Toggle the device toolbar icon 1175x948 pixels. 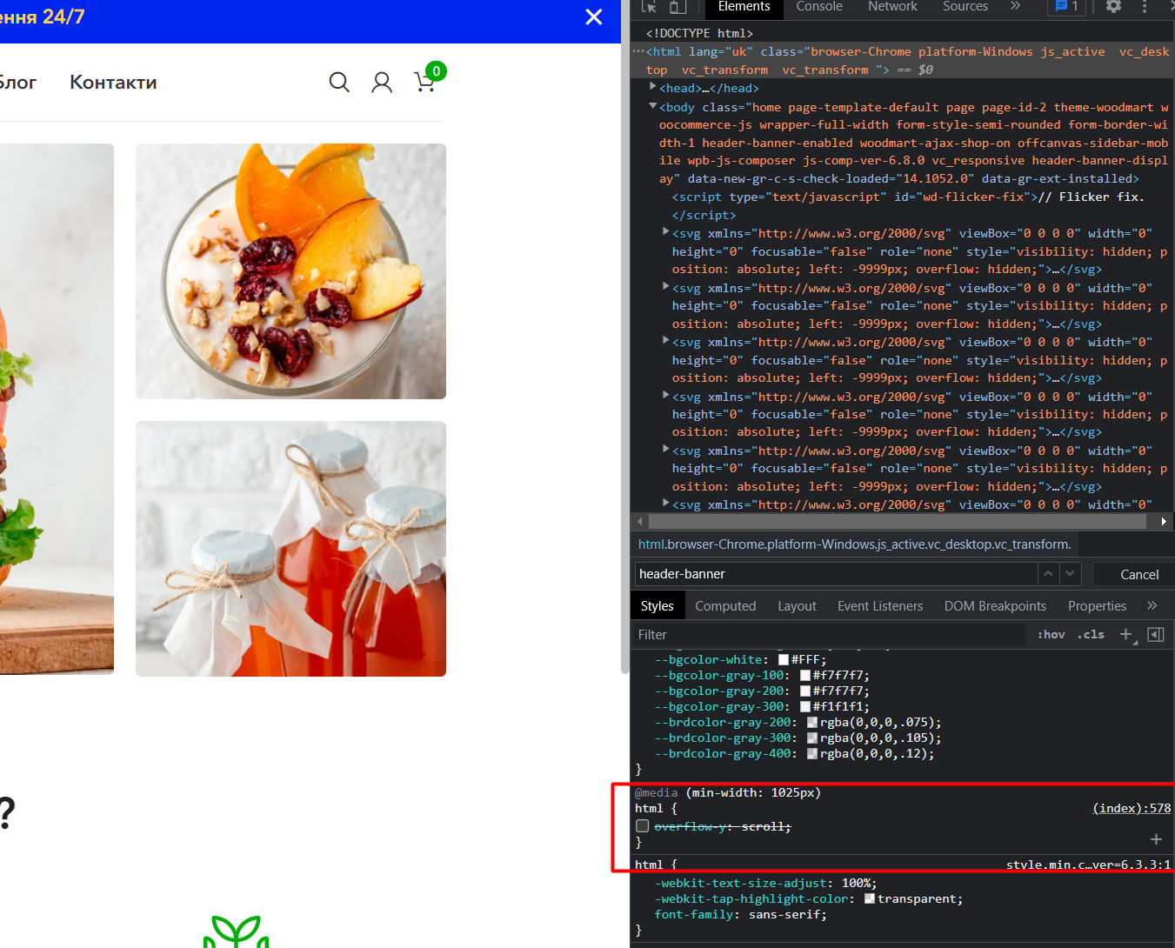tap(678, 7)
